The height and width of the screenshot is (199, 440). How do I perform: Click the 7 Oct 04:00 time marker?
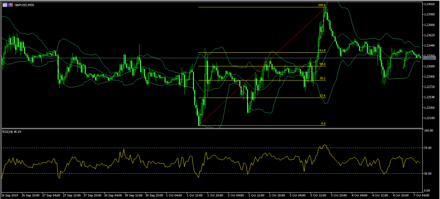click(425, 195)
